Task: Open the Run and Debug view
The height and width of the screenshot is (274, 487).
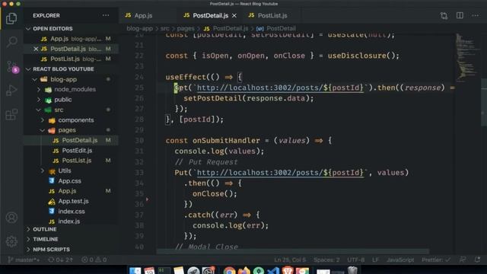Action: (x=11, y=91)
